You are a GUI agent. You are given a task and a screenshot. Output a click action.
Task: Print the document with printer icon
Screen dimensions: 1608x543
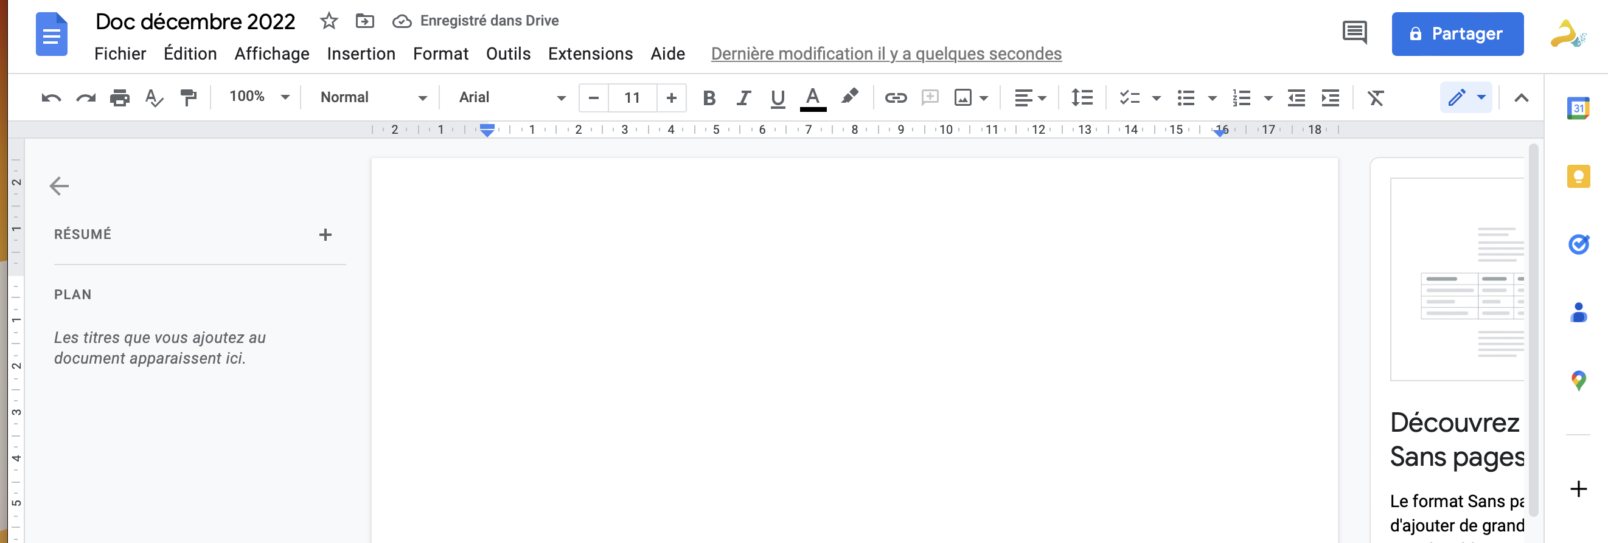click(x=119, y=97)
